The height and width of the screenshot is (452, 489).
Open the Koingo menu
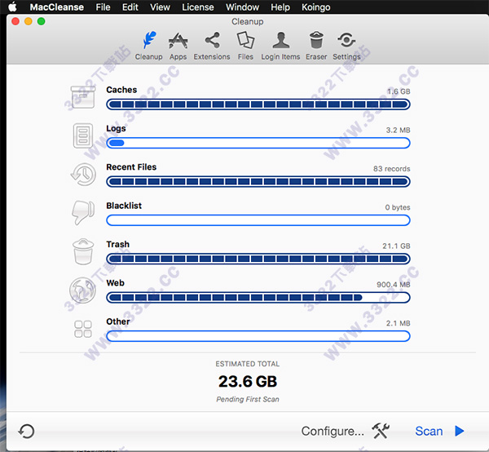[x=316, y=7]
